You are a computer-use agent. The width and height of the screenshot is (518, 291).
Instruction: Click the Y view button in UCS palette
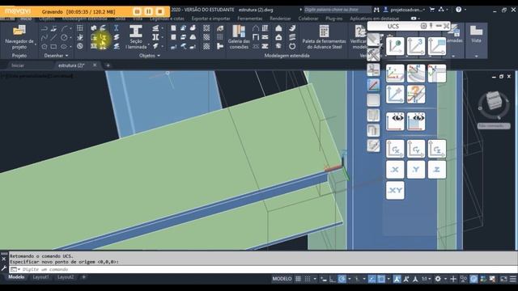[416, 170]
